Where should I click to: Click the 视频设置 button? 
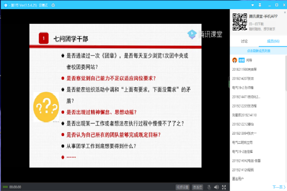(x=183, y=187)
